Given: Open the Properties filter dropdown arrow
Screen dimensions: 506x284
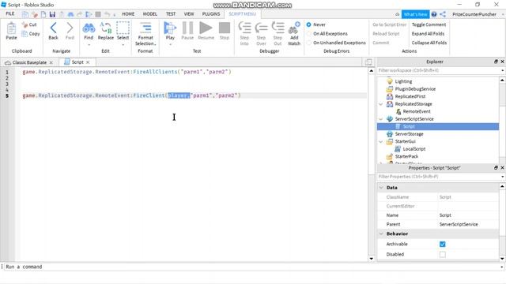Looking at the screenshot, I should click(502, 177).
